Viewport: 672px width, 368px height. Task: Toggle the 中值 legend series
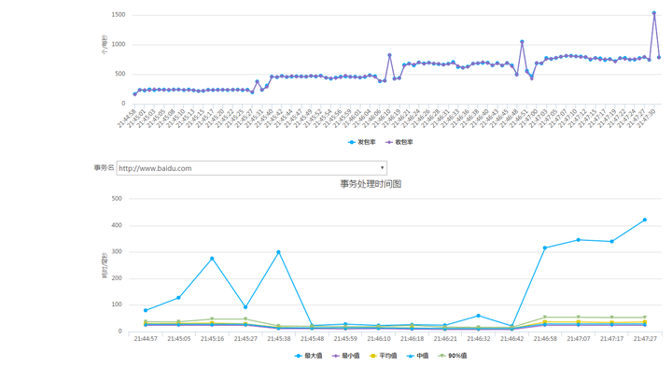pyautogui.click(x=417, y=356)
